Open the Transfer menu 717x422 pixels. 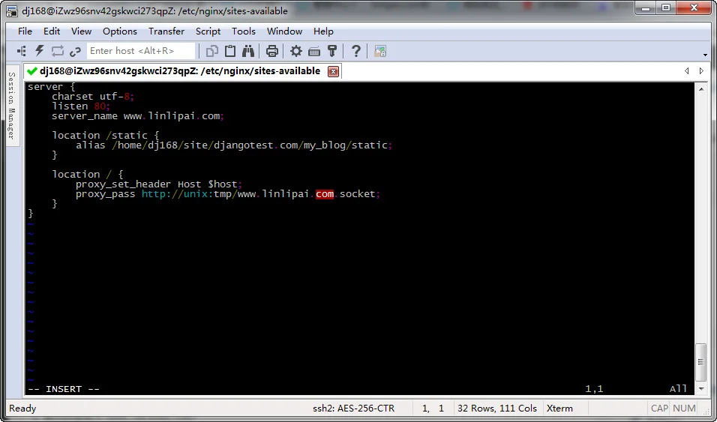click(166, 31)
